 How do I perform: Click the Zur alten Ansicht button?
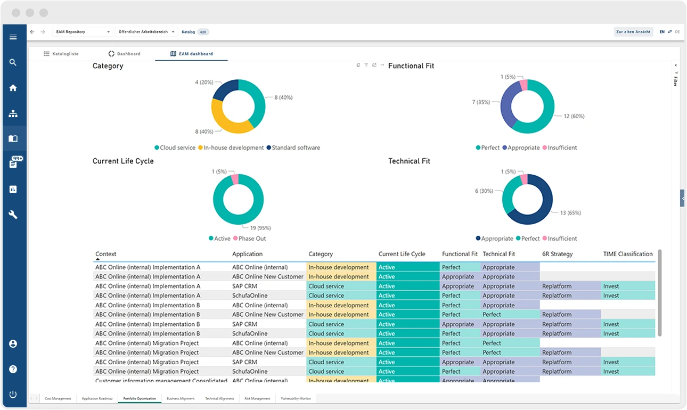click(633, 32)
